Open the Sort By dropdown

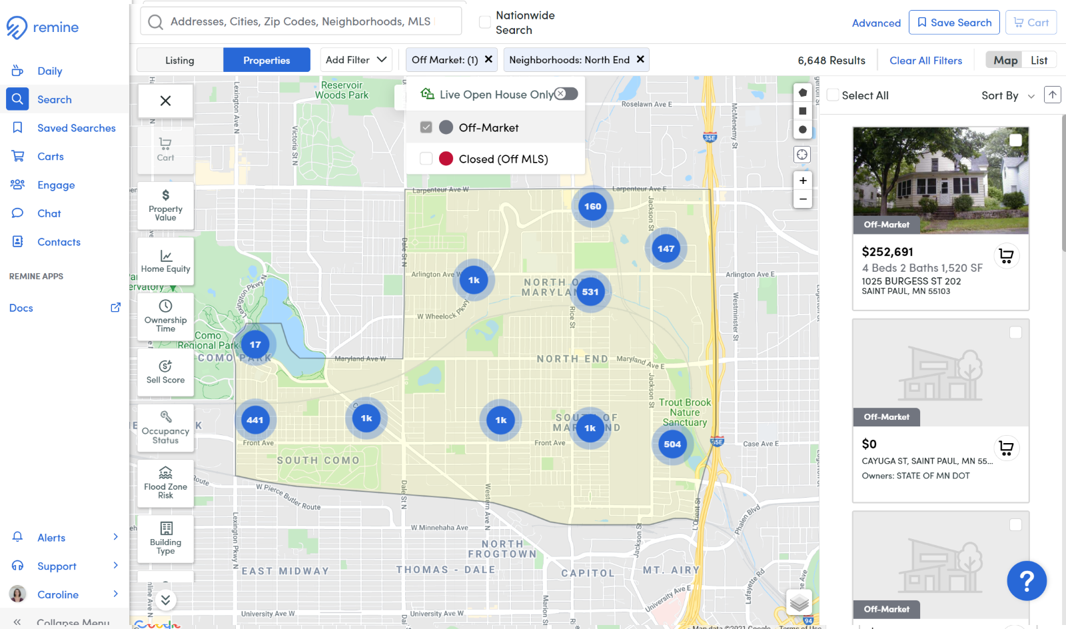[1007, 95]
